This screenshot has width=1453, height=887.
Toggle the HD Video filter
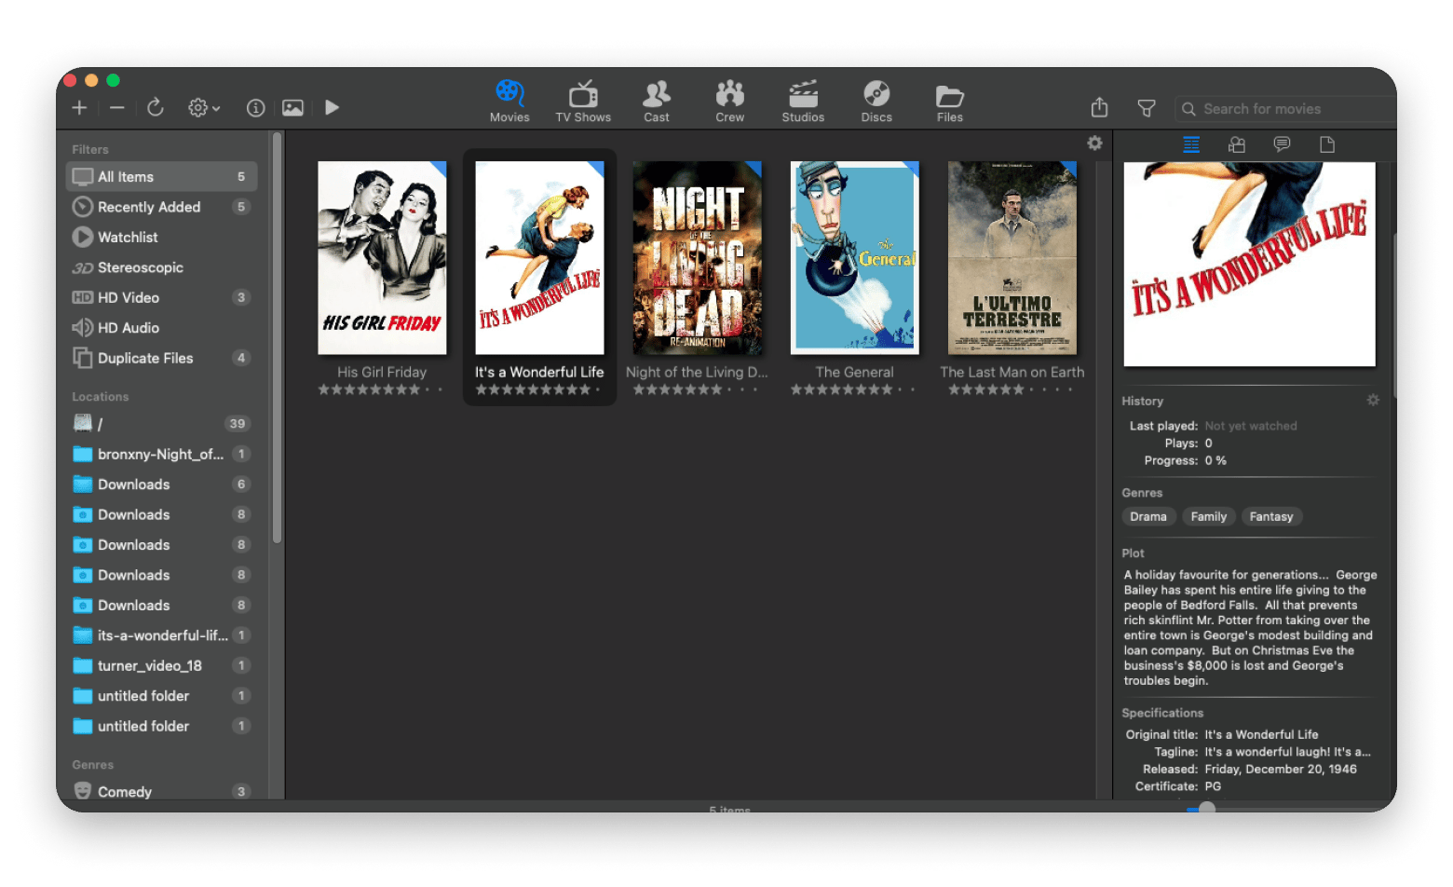(128, 297)
